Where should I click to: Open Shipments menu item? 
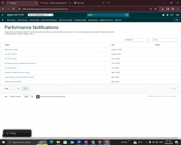point(118,20)
